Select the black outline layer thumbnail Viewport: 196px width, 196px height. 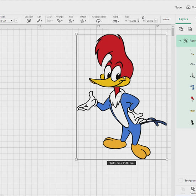[192, 123]
